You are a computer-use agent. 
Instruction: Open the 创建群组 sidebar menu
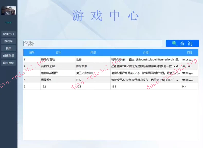tap(8, 56)
